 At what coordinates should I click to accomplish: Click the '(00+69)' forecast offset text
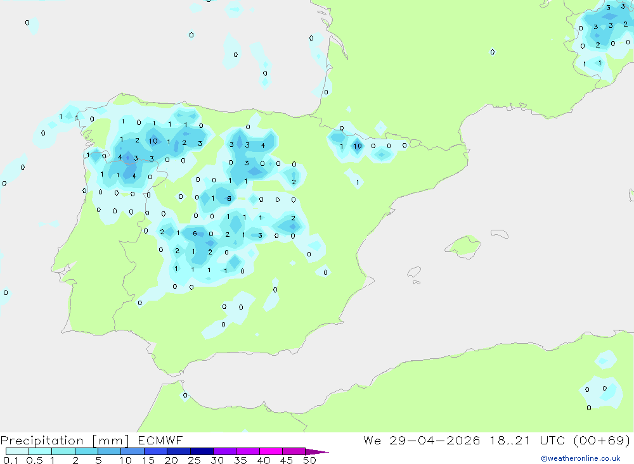click(602, 441)
